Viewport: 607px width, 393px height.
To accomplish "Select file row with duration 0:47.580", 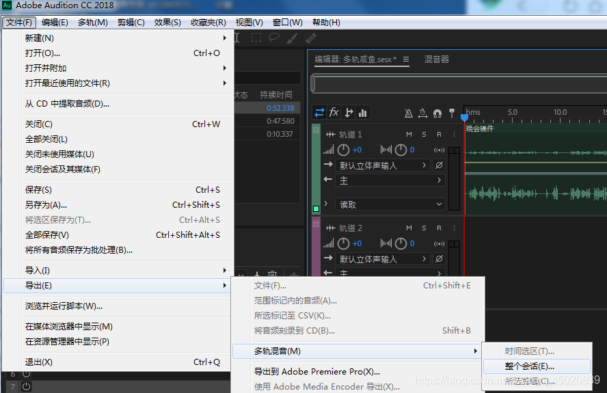I will pos(267,121).
